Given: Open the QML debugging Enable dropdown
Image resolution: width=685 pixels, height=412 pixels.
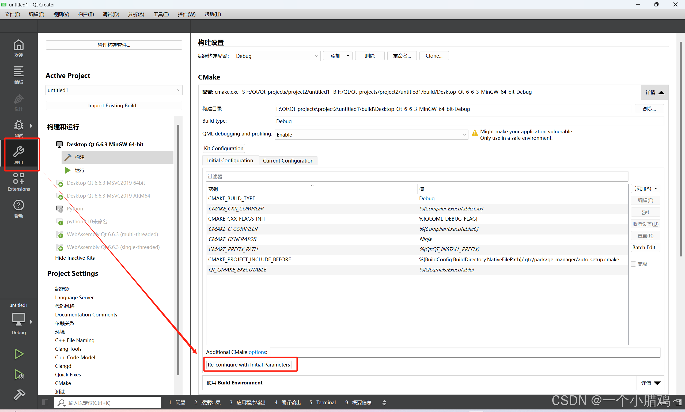Looking at the screenshot, I should click(371, 135).
